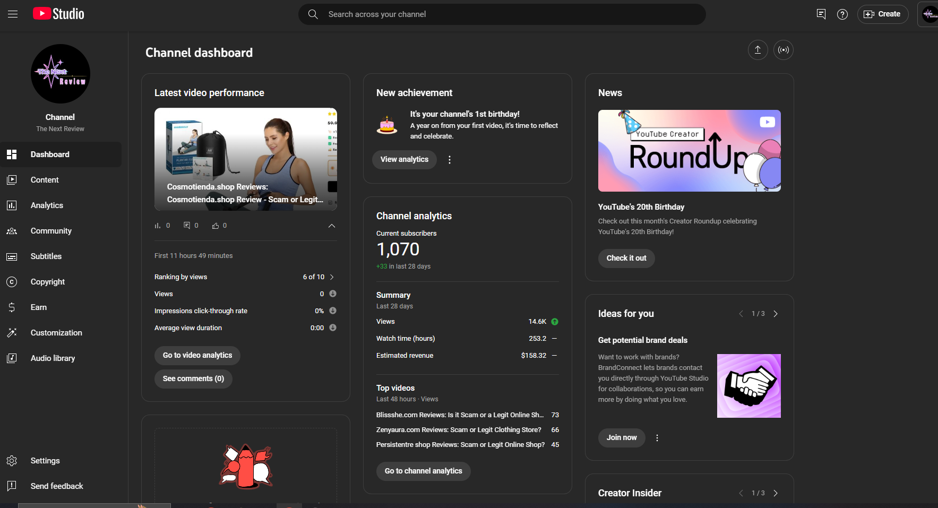Screen dimensions: 938x508
Task: Click the Estimated revenue $158.32 value
Action: [533, 356]
